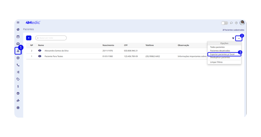Go to the Home icon in sidebar

[x=18, y=30]
